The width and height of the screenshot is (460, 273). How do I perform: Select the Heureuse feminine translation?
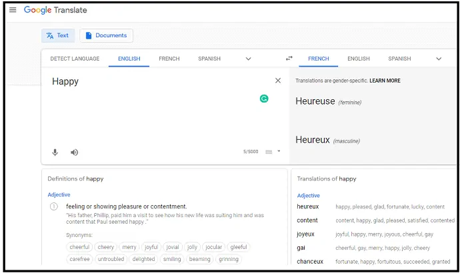[x=315, y=101]
